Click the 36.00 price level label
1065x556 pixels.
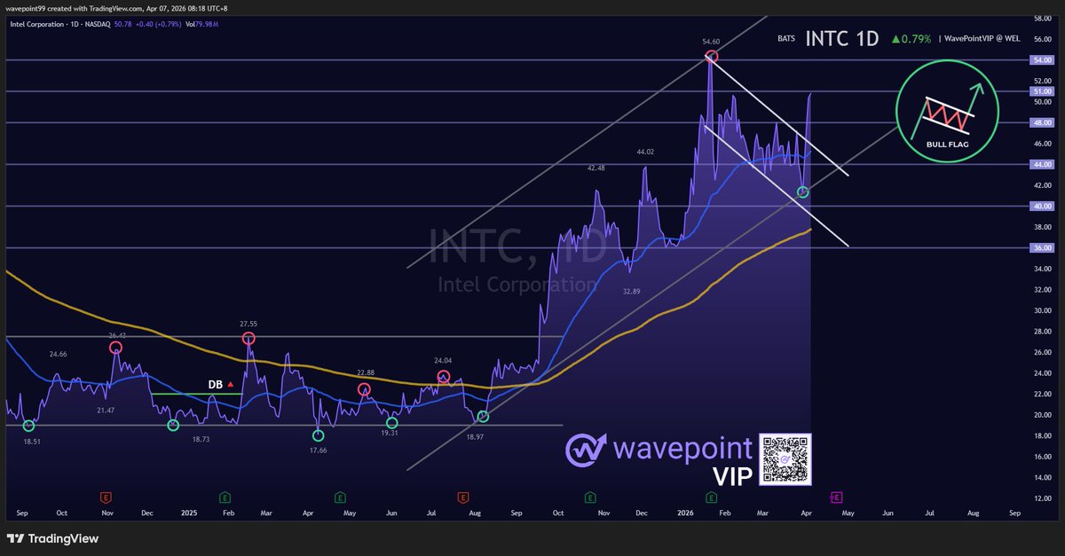[1041, 247]
